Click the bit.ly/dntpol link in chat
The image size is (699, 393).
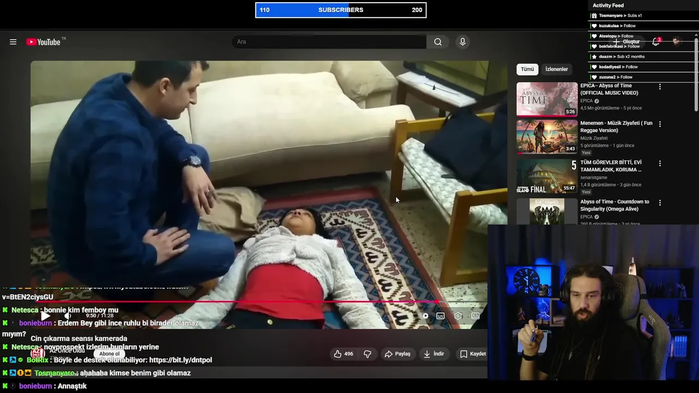[x=180, y=360]
